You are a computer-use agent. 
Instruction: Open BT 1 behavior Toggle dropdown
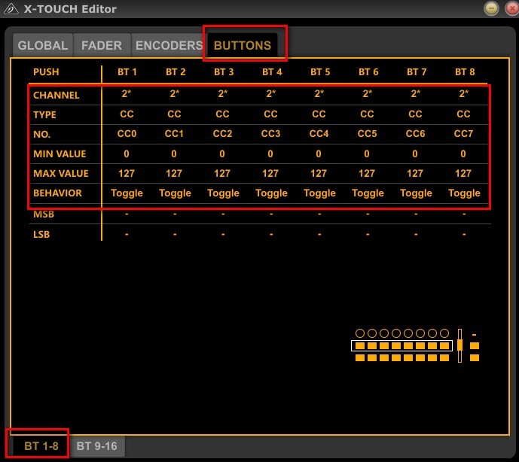point(127,193)
